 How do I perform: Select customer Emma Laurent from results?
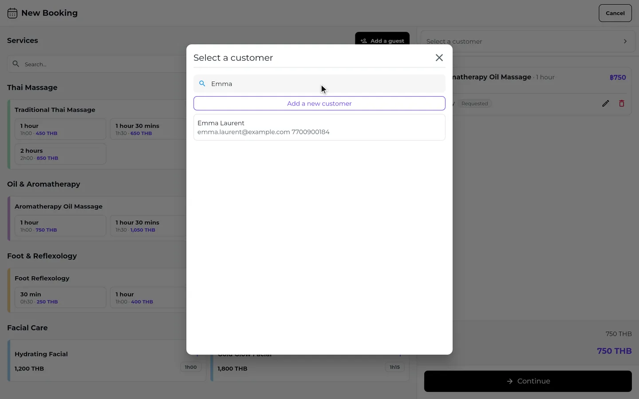319,127
